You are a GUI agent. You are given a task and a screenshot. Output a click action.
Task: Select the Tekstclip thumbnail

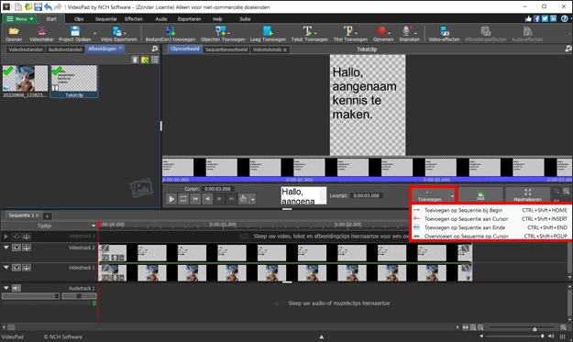coord(74,81)
